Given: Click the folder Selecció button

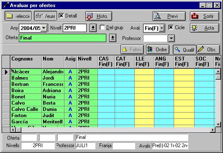Looking at the screenshot, I should pos(18,16).
